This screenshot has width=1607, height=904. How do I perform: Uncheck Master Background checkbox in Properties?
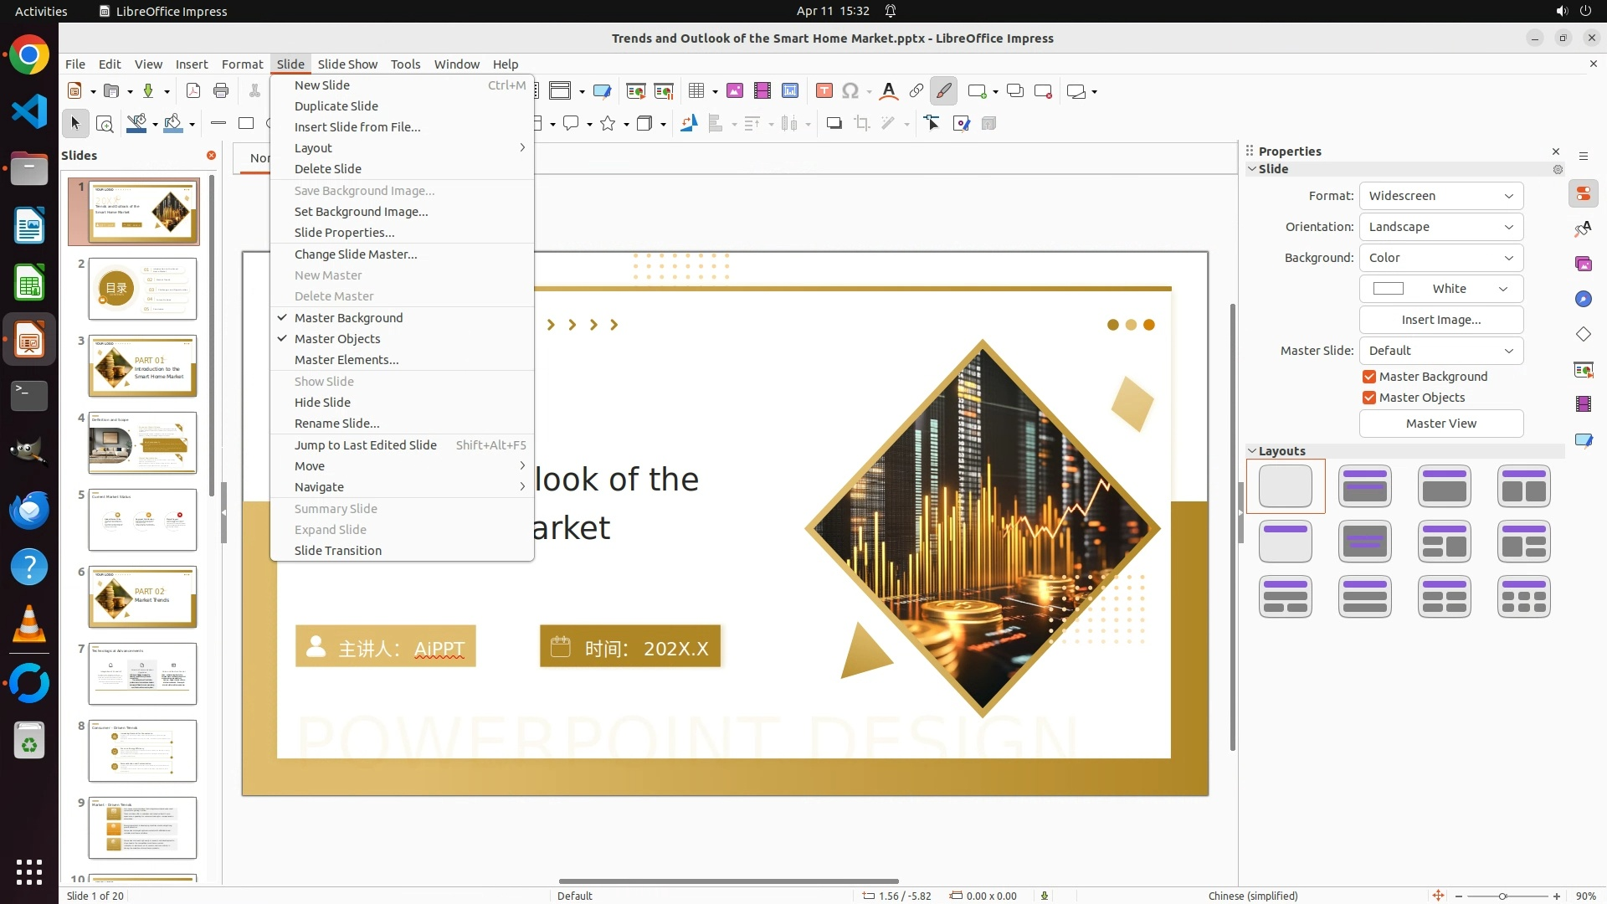1369,377
